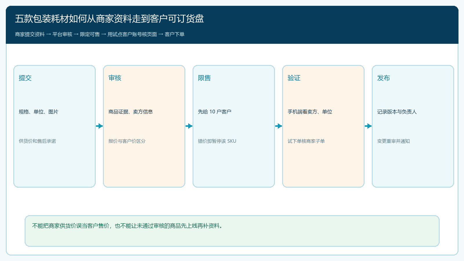Click the 验证 card heading
Image resolution: width=464 pixels, height=261 pixels.
point(294,78)
